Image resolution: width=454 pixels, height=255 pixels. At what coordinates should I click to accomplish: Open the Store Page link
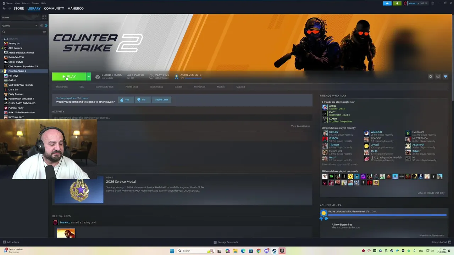(x=62, y=87)
